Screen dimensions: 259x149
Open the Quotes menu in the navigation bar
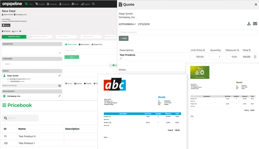tap(40, 4)
